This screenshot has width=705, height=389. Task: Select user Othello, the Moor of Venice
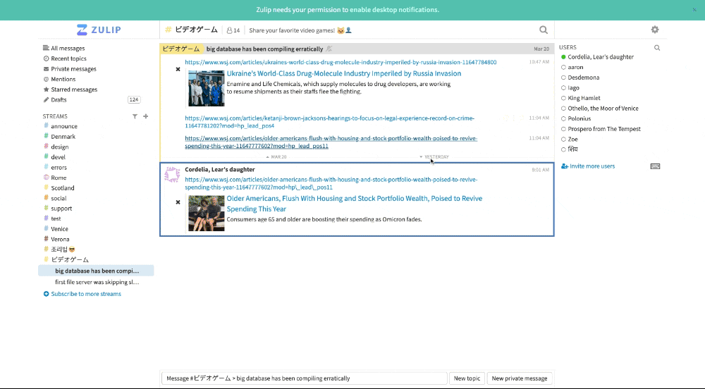603,109
